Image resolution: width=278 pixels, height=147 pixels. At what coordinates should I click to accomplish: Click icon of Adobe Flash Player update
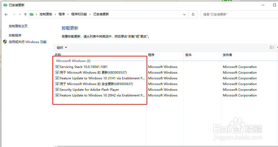coord(57,89)
